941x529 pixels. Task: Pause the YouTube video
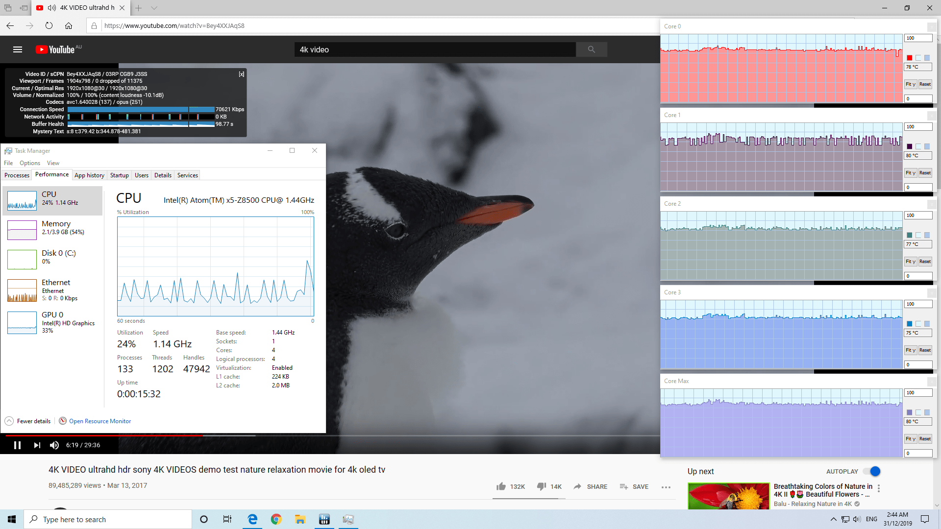pos(17,445)
